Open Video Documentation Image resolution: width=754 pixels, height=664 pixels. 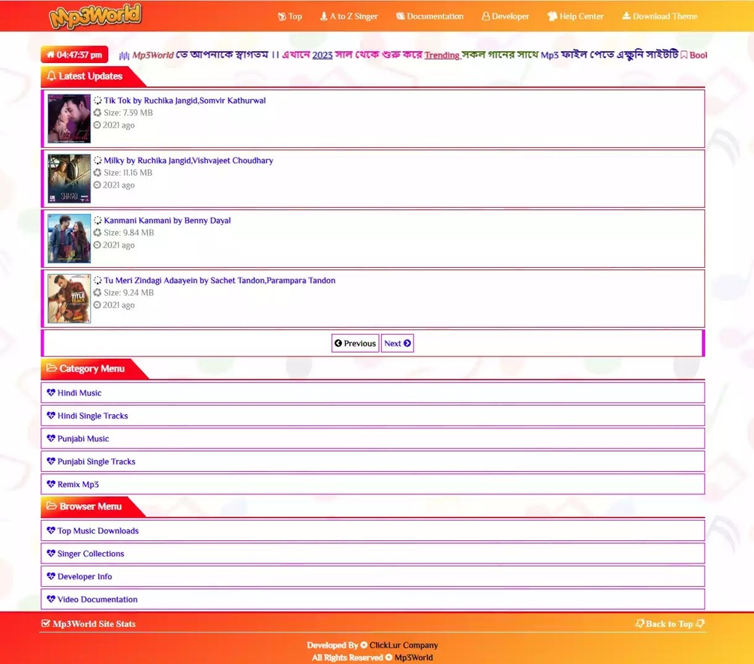tap(373, 599)
